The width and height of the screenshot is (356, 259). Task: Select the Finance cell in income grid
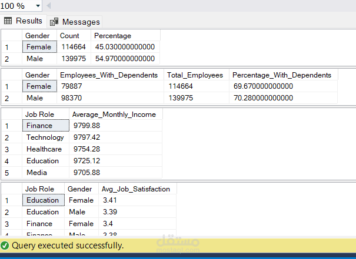point(46,126)
